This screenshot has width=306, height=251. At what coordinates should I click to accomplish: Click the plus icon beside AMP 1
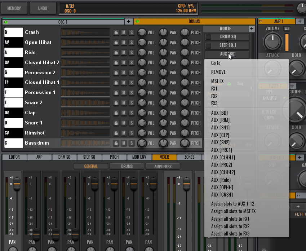(x=300, y=21)
